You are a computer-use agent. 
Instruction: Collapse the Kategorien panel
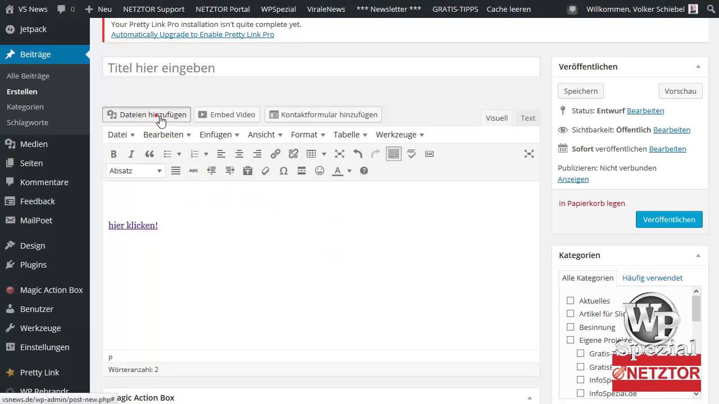(x=698, y=255)
